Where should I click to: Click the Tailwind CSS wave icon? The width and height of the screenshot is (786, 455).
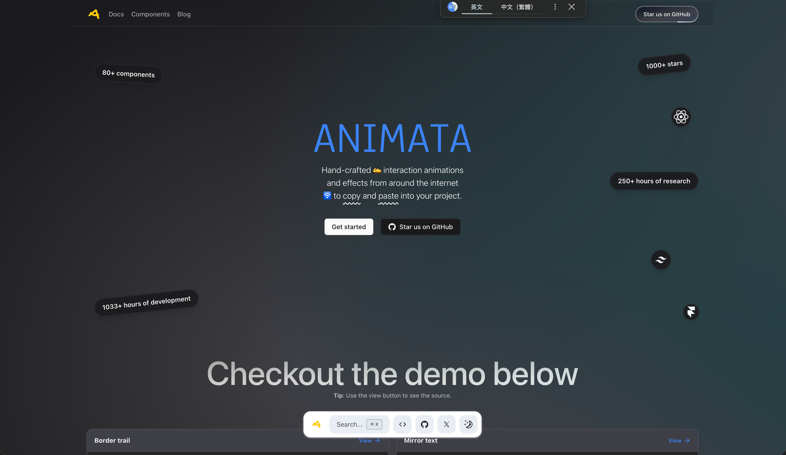coord(661,260)
